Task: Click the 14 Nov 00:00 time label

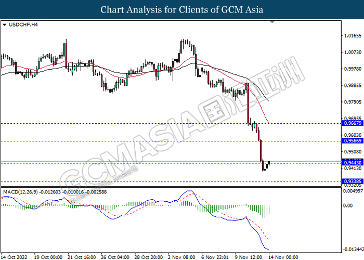Action: click(283, 257)
